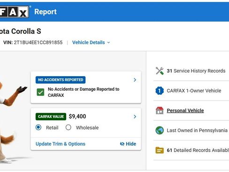Click No Accidents or Damage Reported text

click(x=84, y=92)
